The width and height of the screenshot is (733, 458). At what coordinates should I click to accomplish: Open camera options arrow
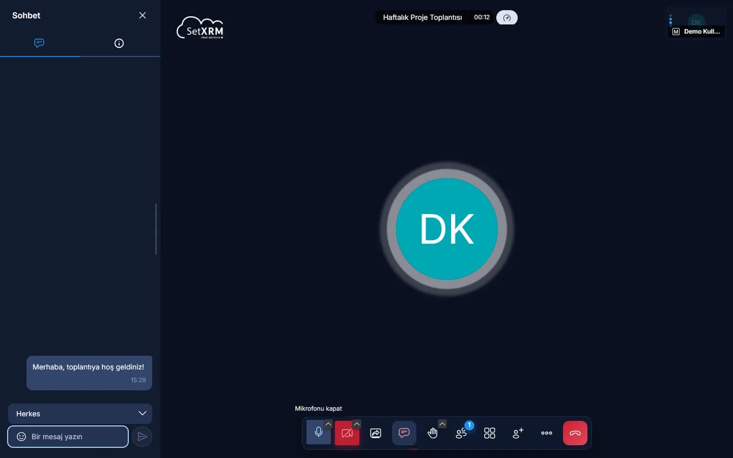tap(357, 424)
